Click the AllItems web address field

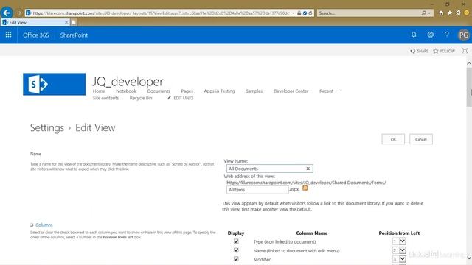[257, 190]
